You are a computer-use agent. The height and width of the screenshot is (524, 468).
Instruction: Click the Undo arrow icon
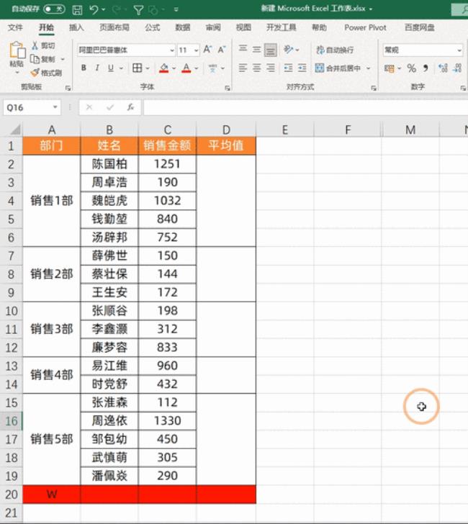click(x=94, y=9)
